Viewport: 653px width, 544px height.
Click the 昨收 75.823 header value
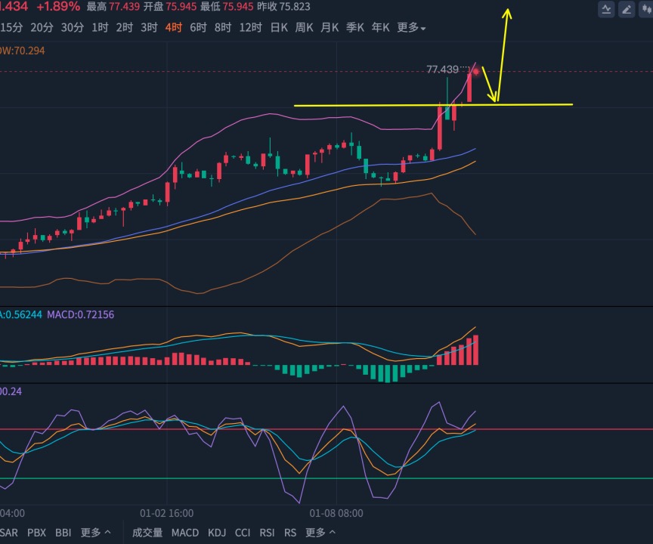pyautogui.click(x=283, y=7)
